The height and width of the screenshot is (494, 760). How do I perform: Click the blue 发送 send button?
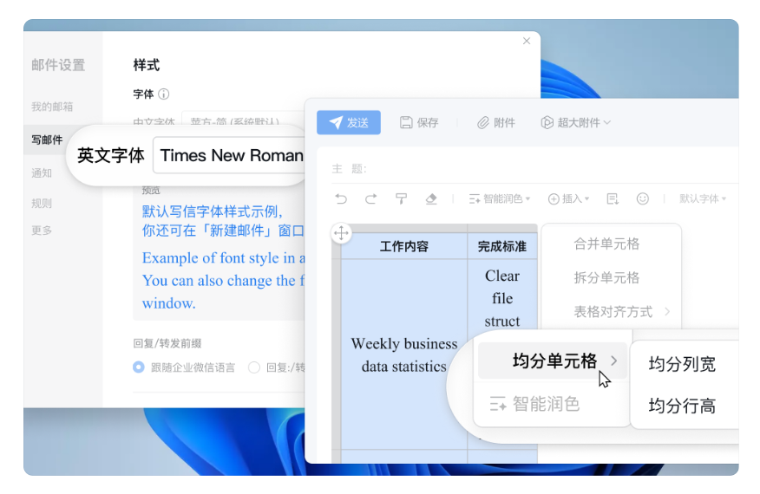pyautogui.click(x=349, y=123)
